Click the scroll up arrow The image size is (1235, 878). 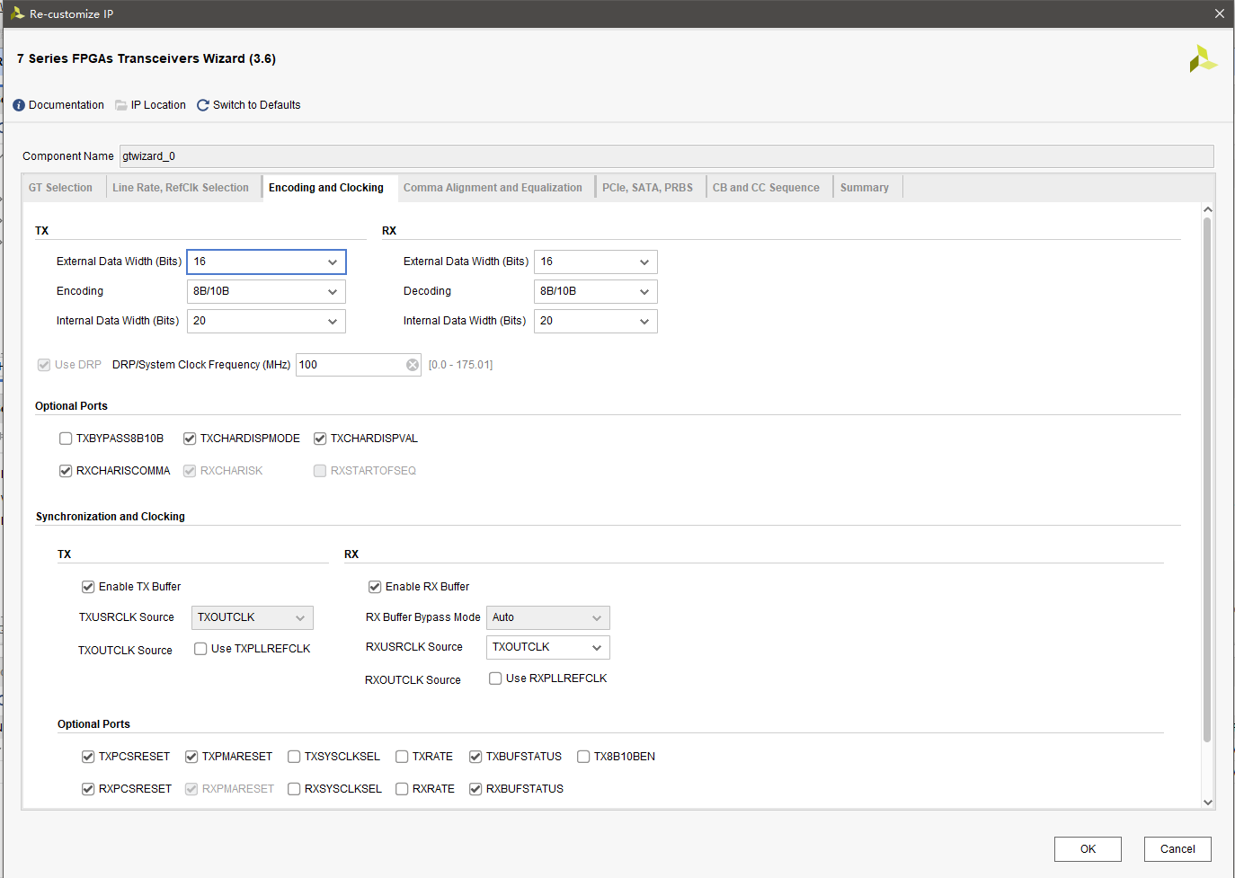[x=1208, y=209]
